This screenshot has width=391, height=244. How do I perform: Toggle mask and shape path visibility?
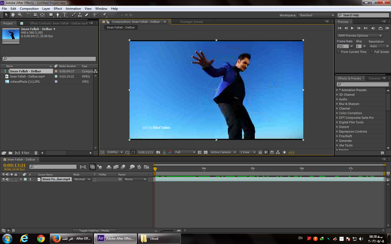(x=133, y=152)
